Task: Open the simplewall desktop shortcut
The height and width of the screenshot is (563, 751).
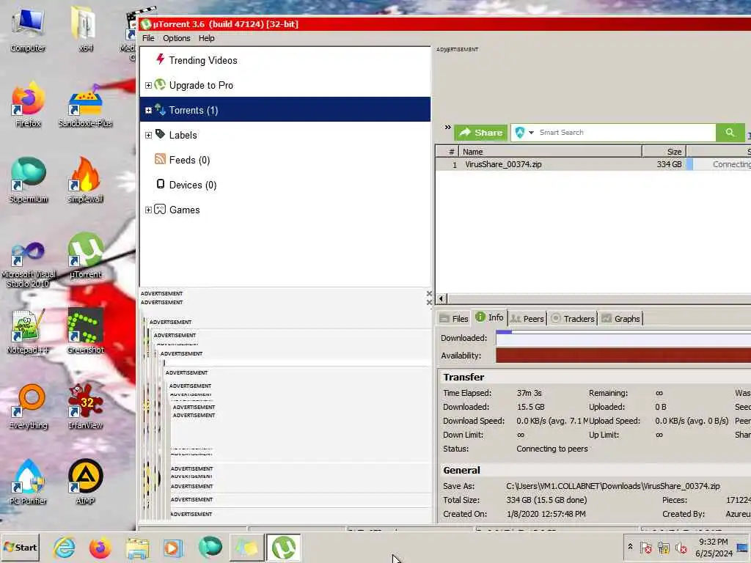Action: tap(85, 180)
